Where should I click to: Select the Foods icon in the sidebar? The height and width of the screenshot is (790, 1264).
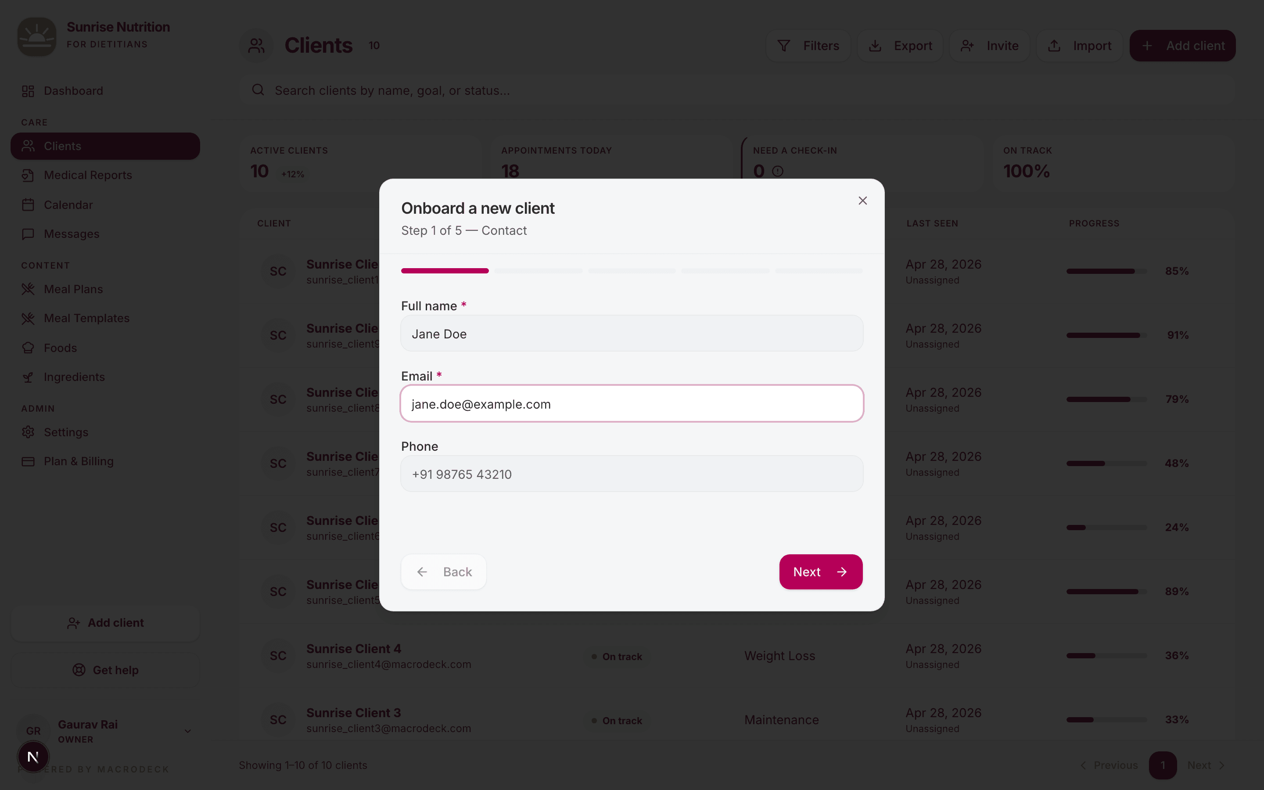[x=28, y=348]
